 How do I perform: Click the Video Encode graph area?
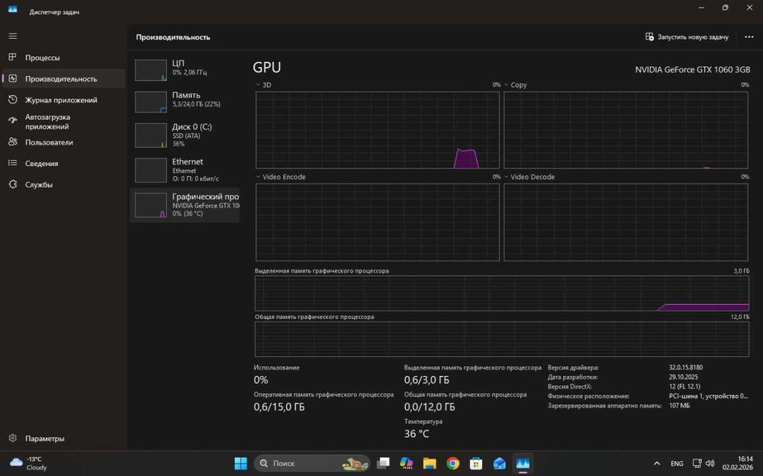tap(378, 222)
